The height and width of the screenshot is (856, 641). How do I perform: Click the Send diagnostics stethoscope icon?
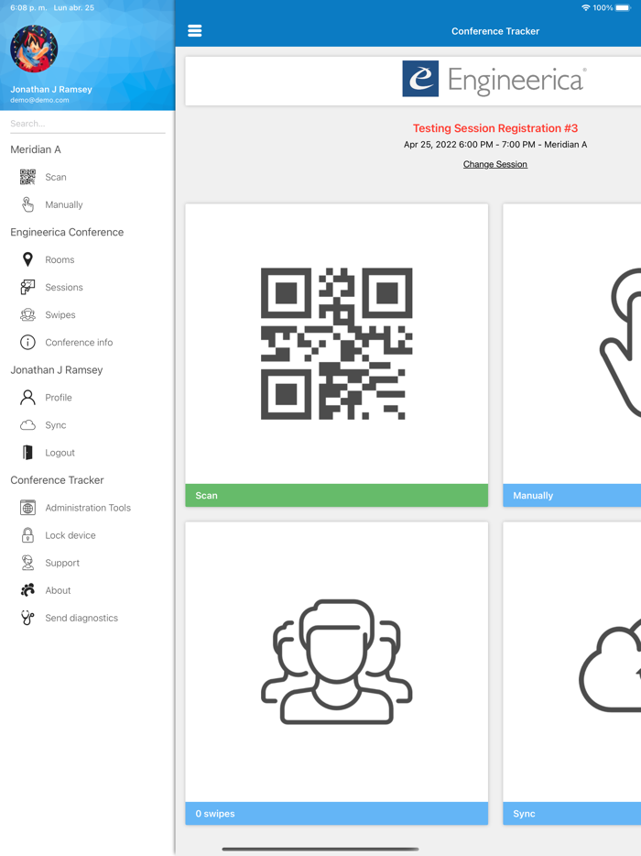(x=27, y=618)
